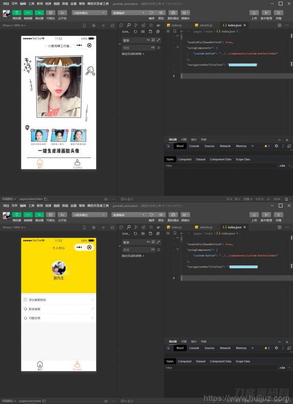Click split editor icon in upper window
Screen dimensions: 293x404
(x=279, y=25)
